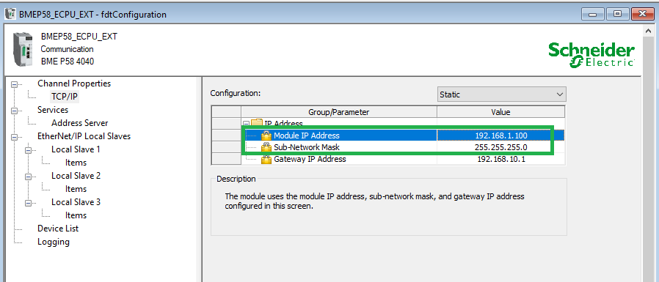
Task: Collapse Local Slave 2 node
Action: [28, 177]
